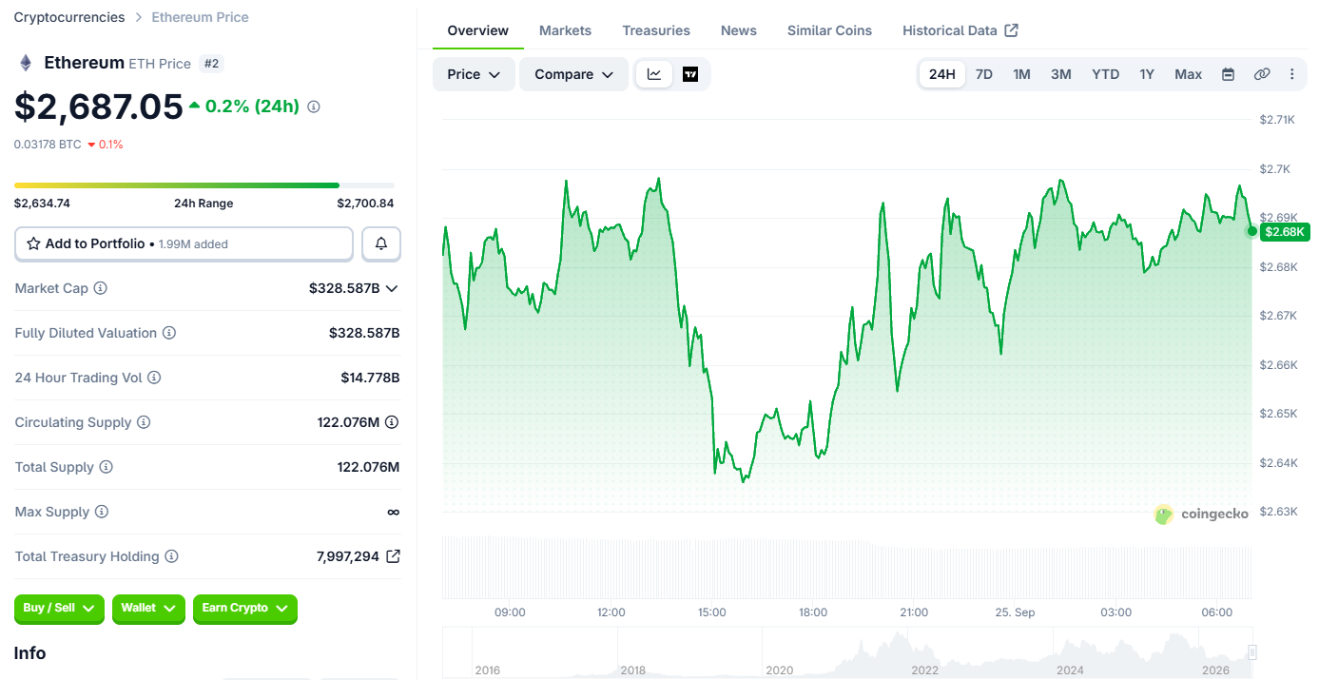Click the 24h Range progress bar

[x=204, y=185]
